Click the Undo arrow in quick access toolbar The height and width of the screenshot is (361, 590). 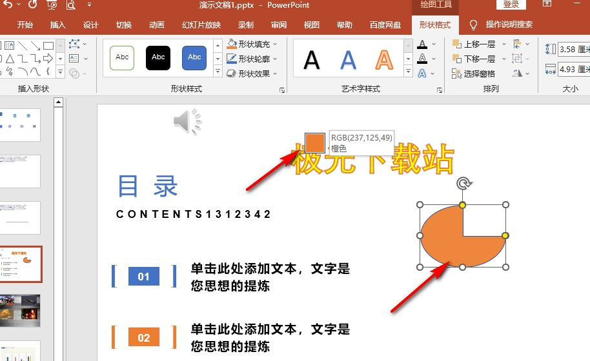point(7,5)
